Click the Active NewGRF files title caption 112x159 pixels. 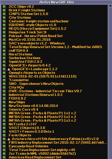(x=57, y=2)
